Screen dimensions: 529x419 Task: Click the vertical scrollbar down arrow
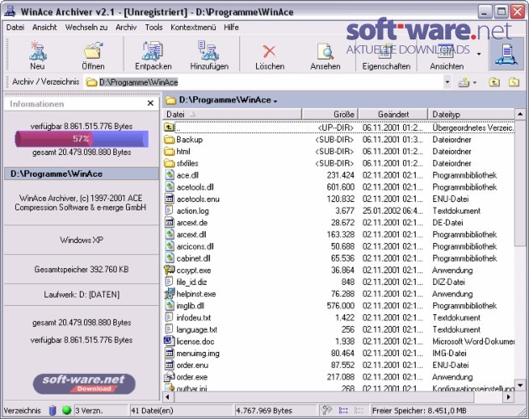520,385
